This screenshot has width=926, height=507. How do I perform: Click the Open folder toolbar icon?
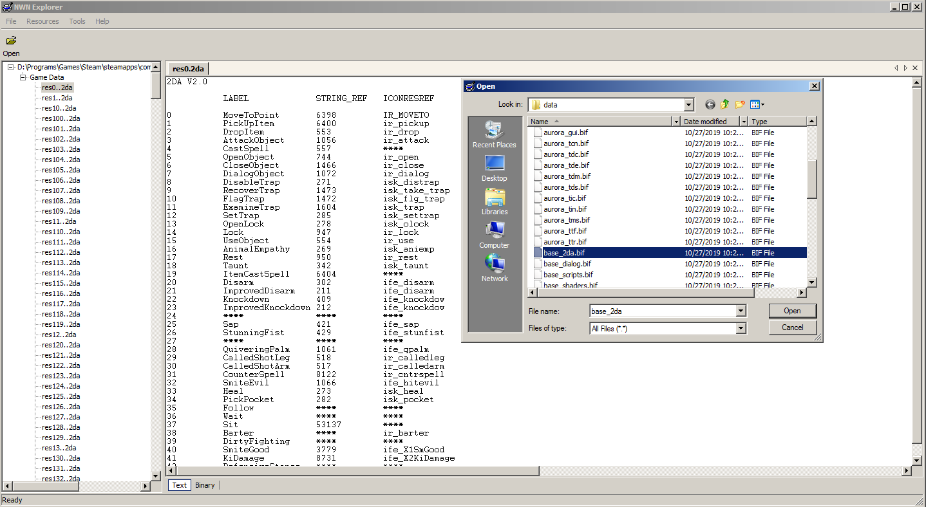[11, 41]
